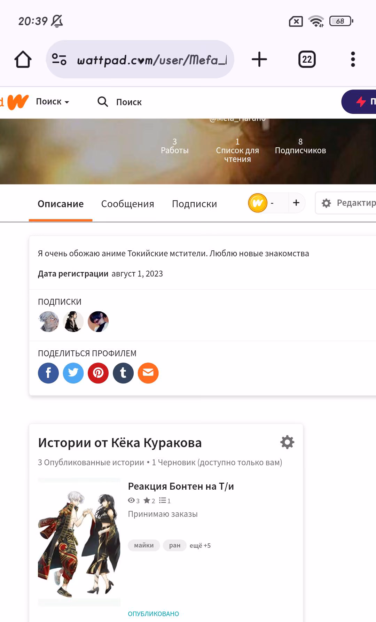Open a new browser tab with plus
This screenshot has width=376, height=622.
(x=259, y=59)
